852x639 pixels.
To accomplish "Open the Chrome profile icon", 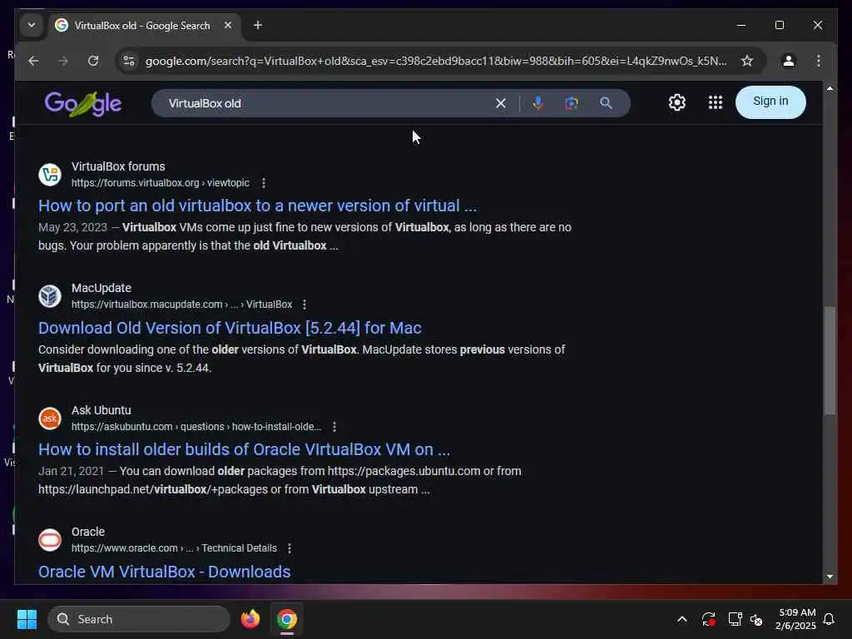I will [x=789, y=61].
